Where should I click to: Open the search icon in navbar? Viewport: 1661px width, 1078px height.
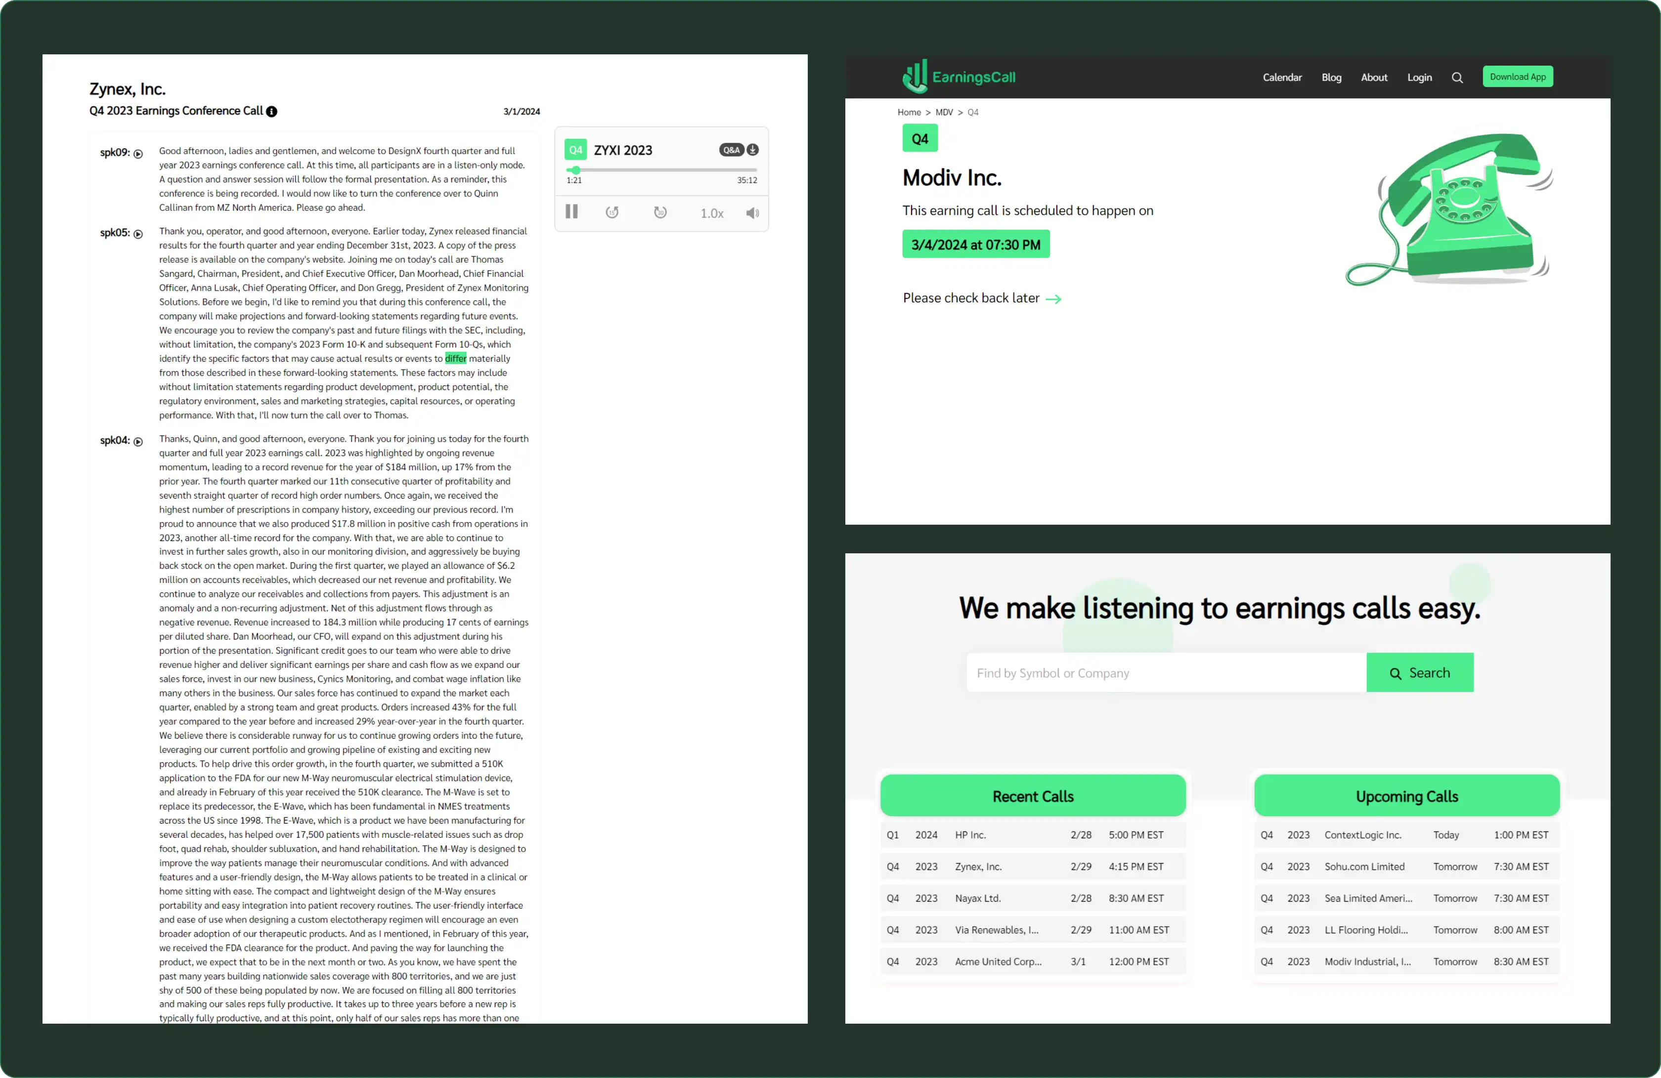[1456, 78]
